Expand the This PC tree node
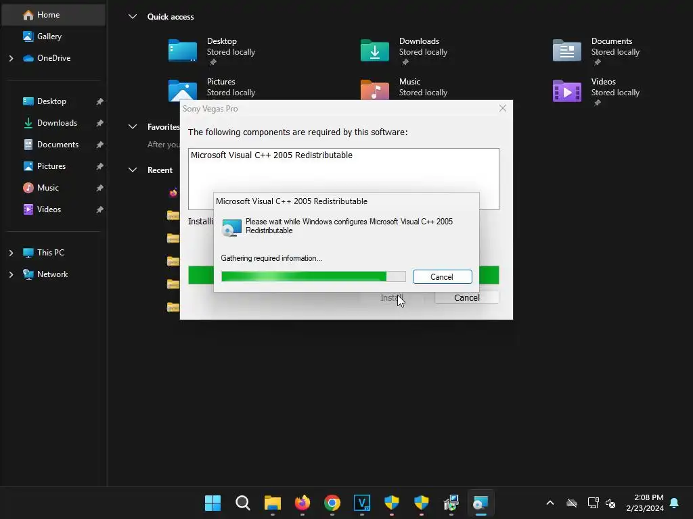Image resolution: width=693 pixels, height=519 pixels. (11, 253)
